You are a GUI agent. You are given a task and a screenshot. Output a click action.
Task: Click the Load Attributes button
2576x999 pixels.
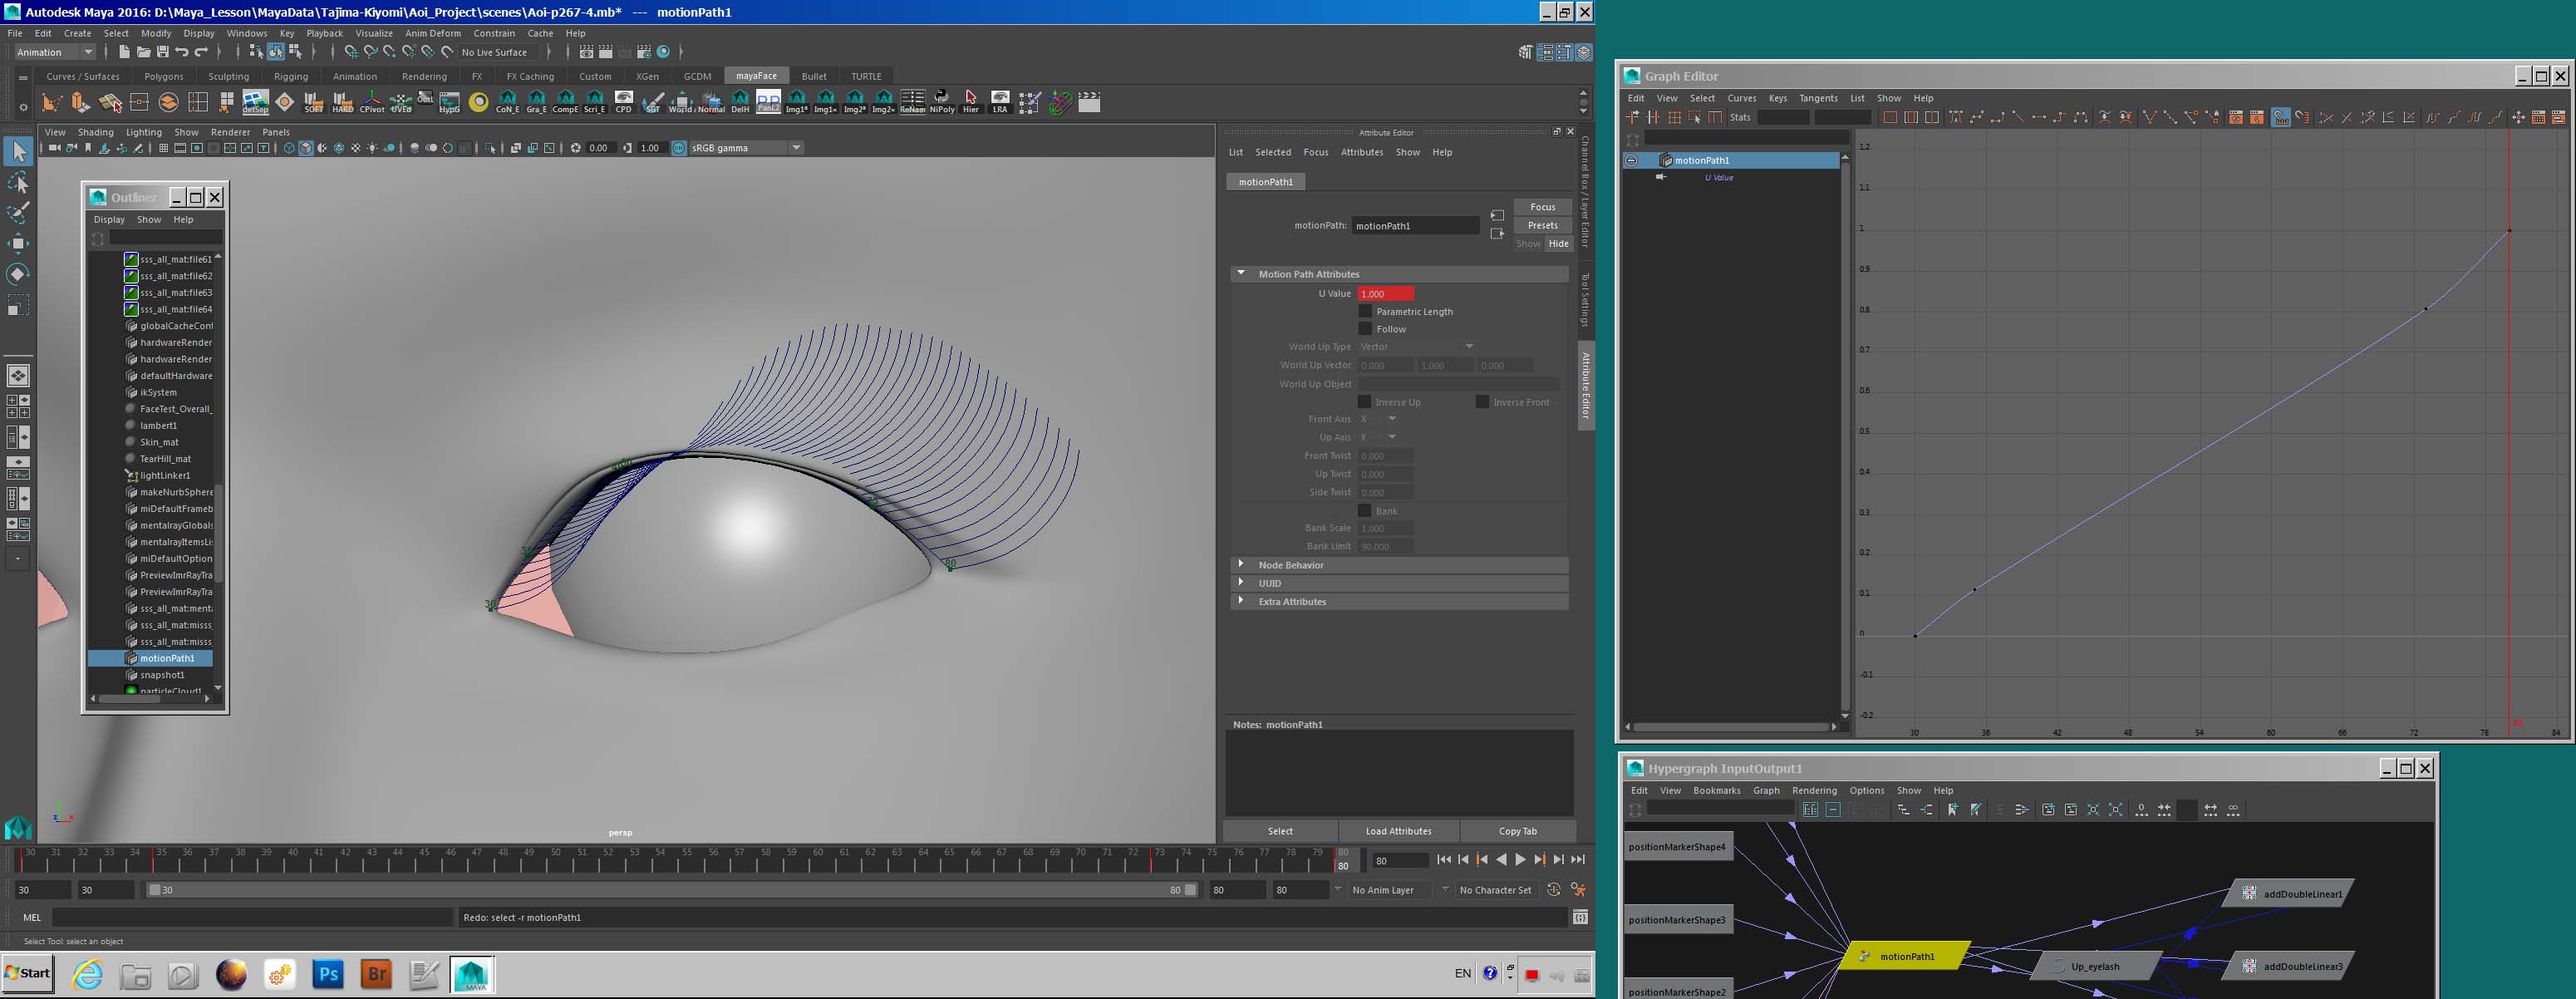coord(1398,831)
